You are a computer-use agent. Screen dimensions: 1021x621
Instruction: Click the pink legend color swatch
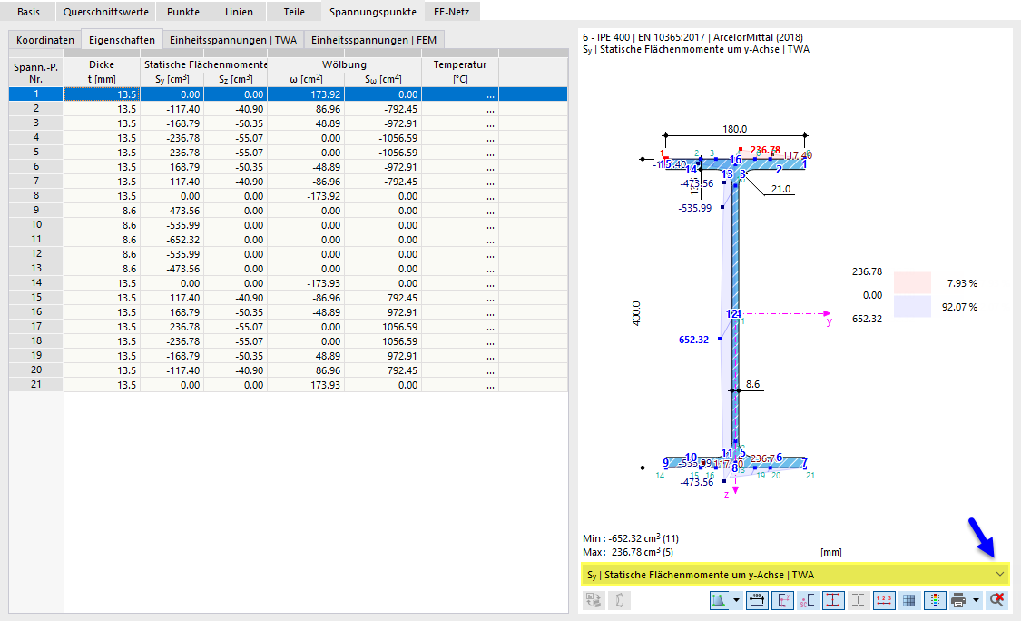pyautogui.click(x=911, y=282)
